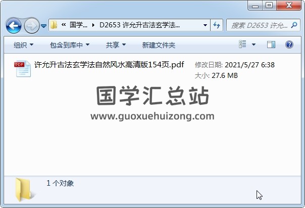
Task: Select the PDF file icon
Action: tap(22, 69)
